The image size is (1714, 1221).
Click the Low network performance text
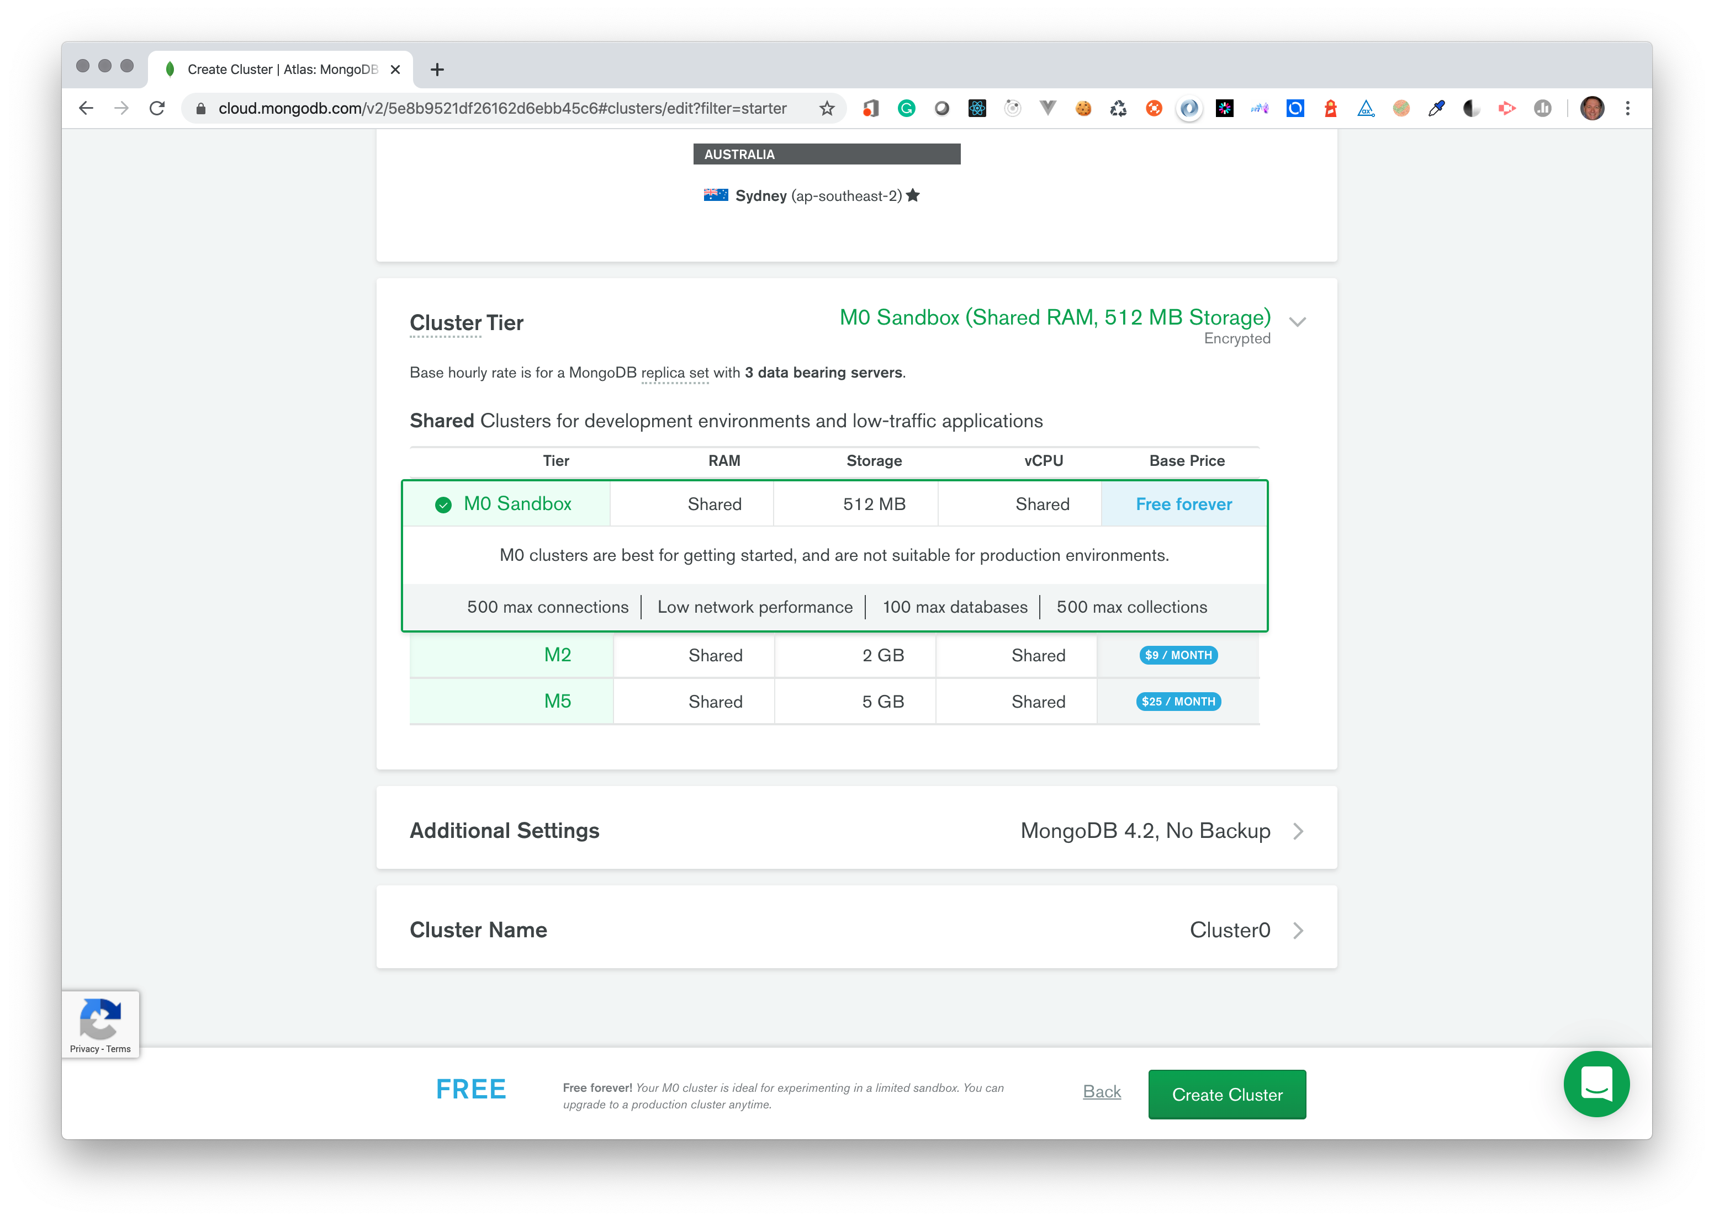[754, 607]
